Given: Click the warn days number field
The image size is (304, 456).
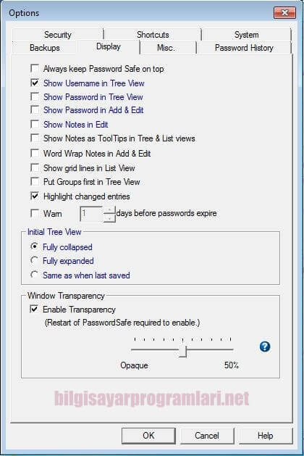Looking at the screenshot, I should coord(91,214).
